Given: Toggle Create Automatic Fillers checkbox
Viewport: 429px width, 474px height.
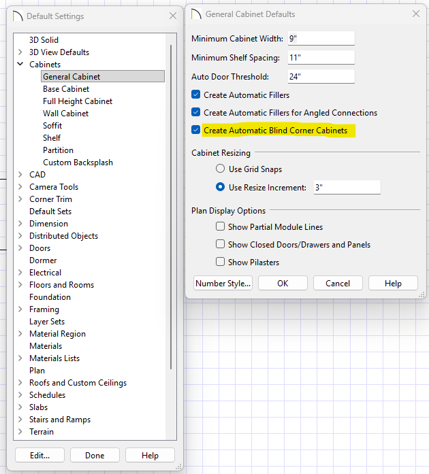Looking at the screenshot, I should point(196,95).
